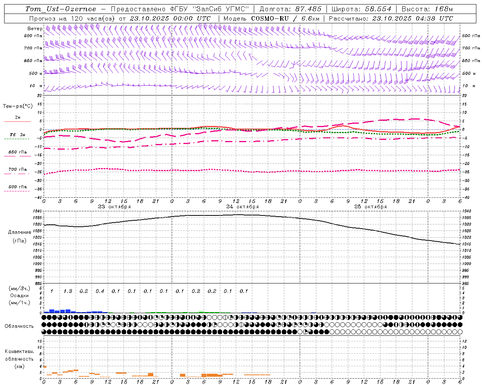Click the 1.3 precipitation total value

pyautogui.click(x=67, y=291)
